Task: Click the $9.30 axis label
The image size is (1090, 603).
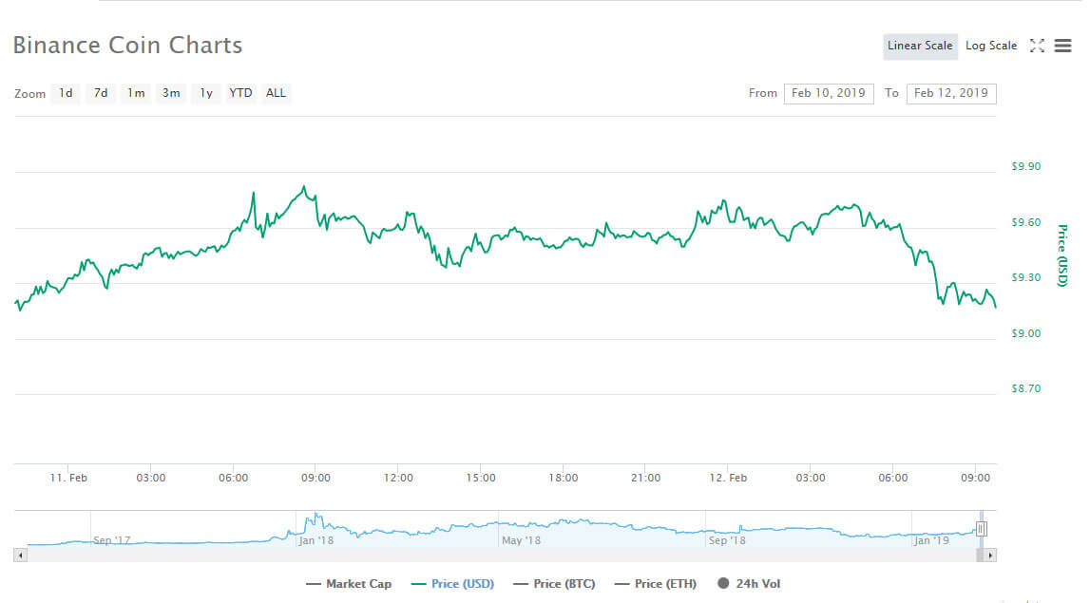Action: pyautogui.click(x=1026, y=277)
